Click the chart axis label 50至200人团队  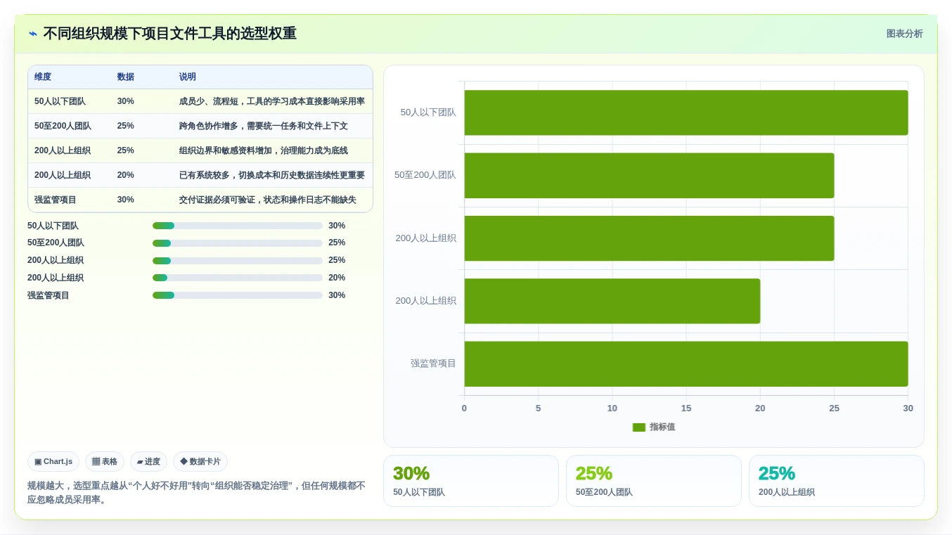tap(425, 175)
